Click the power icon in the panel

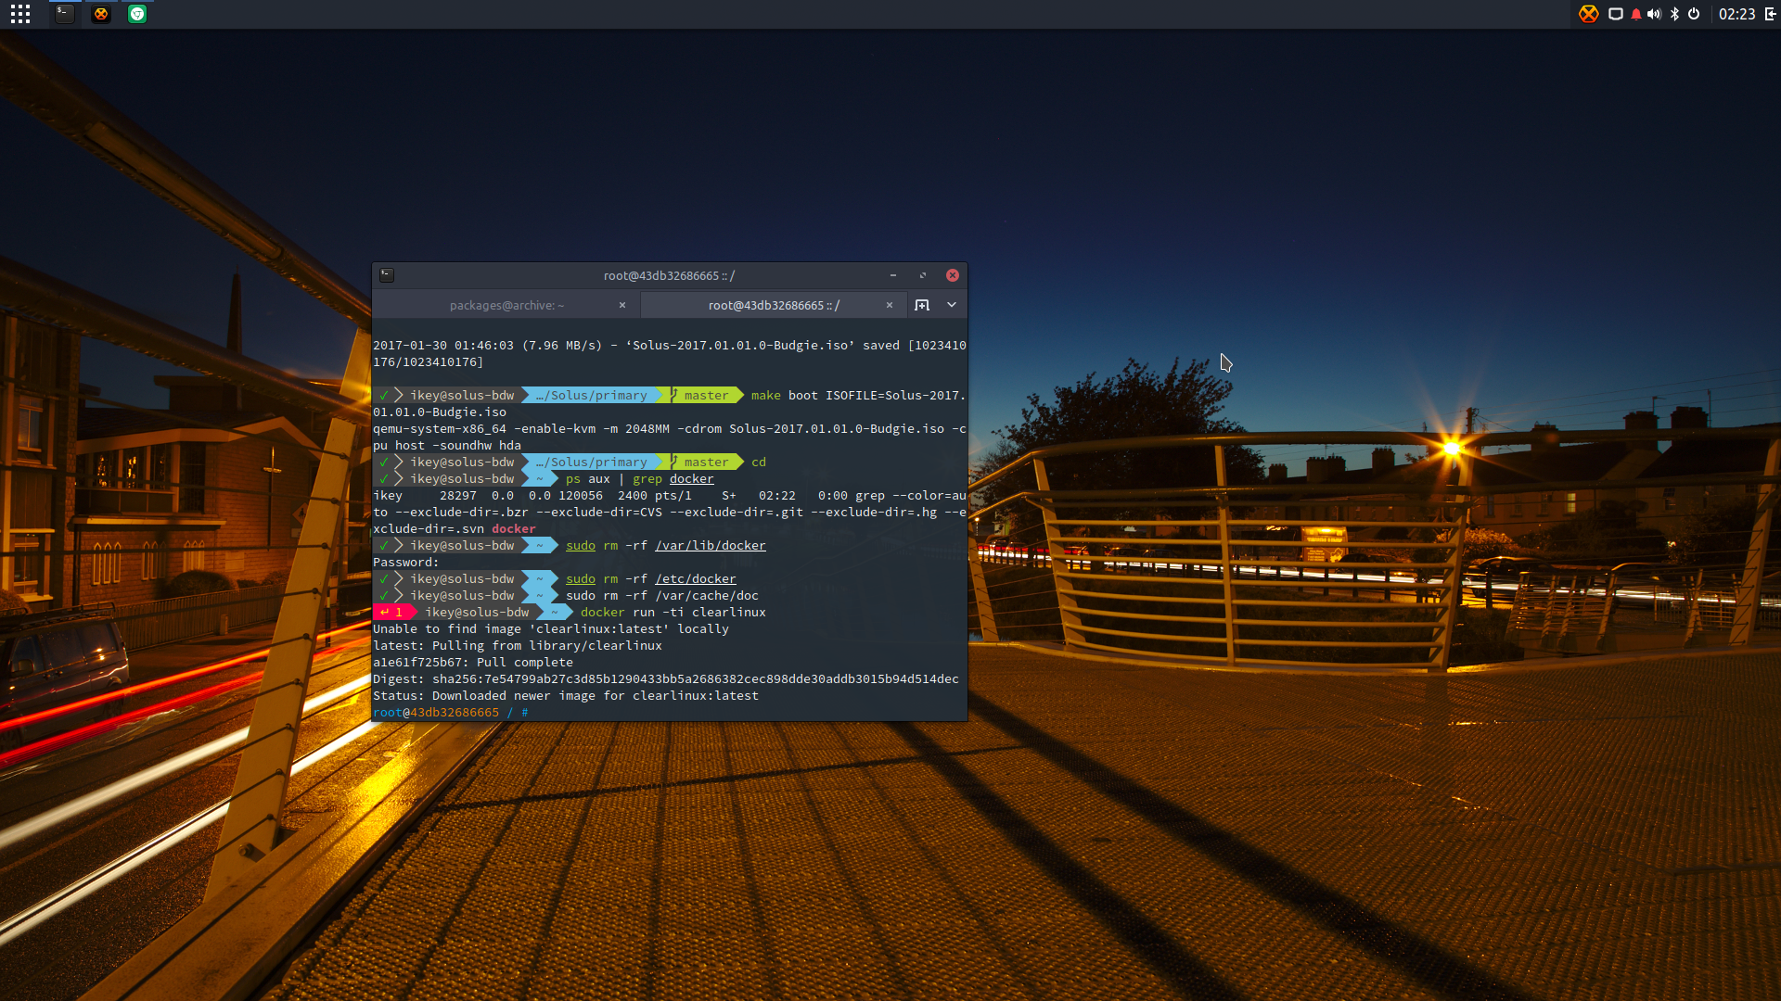point(1694,14)
